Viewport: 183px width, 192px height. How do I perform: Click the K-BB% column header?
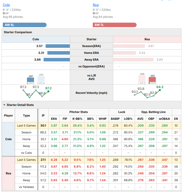pos(78,119)
